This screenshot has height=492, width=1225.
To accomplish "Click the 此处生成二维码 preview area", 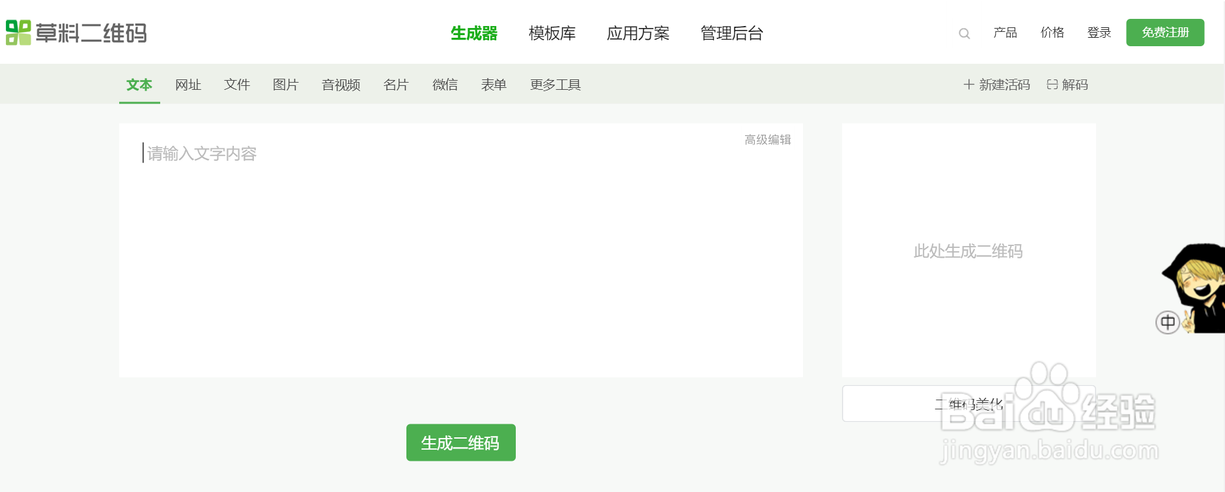I will 969,251.
